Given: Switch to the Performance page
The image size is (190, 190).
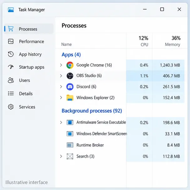Looking at the screenshot, I should tap(31, 42).
